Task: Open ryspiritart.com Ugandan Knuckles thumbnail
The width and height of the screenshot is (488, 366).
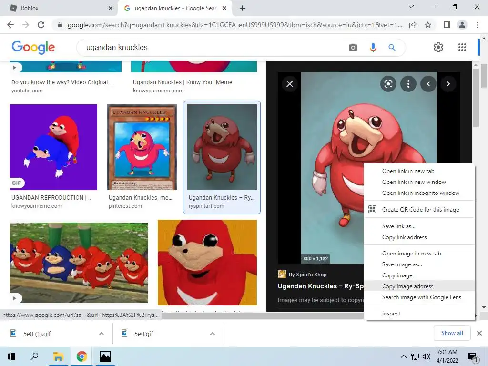Action: (222, 147)
